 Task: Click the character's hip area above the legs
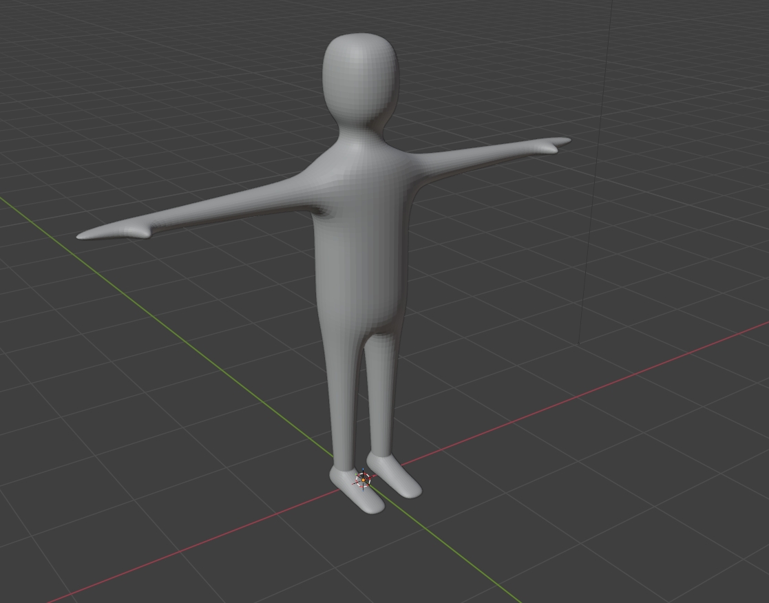pyautogui.click(x=360, y=318)
